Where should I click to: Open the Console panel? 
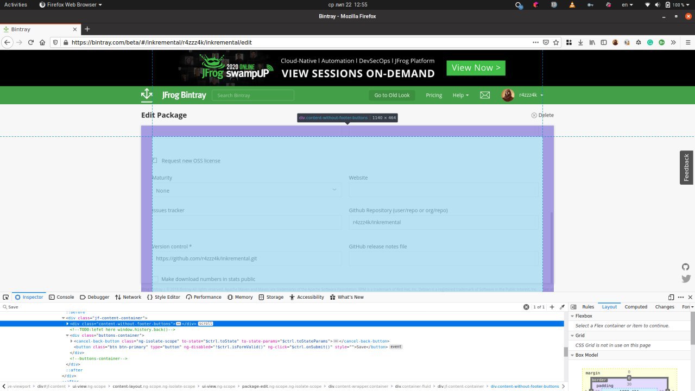tap(61, 297)
